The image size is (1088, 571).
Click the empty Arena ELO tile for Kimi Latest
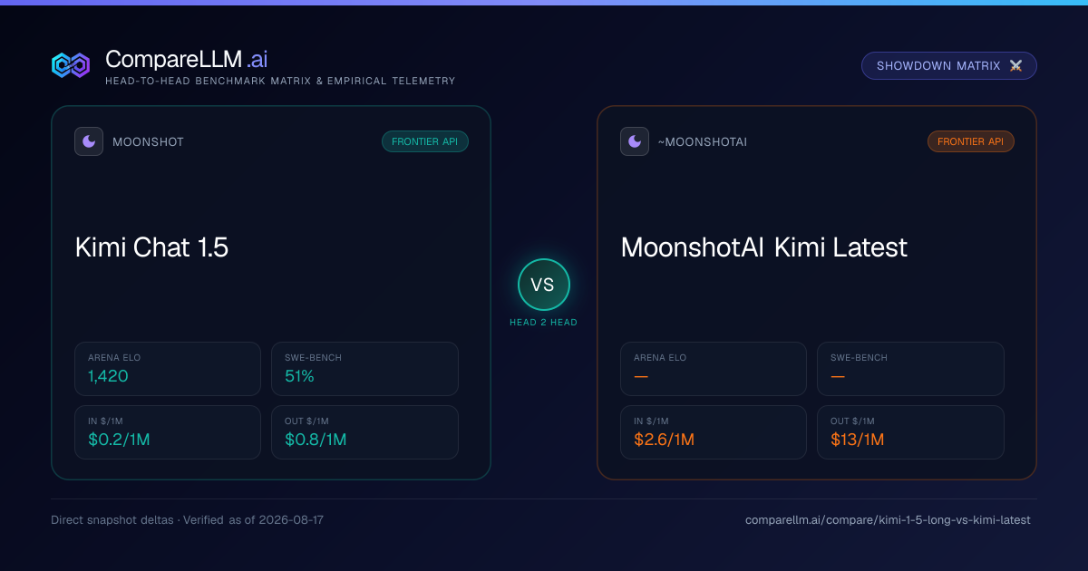[x=714, y=369]
